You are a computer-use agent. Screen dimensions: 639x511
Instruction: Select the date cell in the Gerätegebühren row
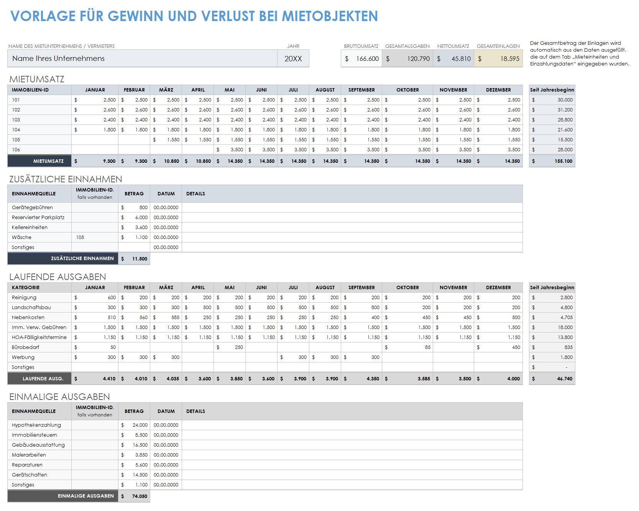click(x=166, y=208)
